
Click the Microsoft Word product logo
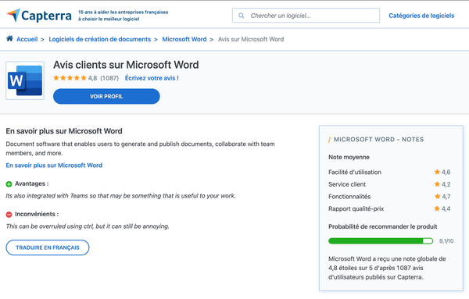[x=25, y=80]
